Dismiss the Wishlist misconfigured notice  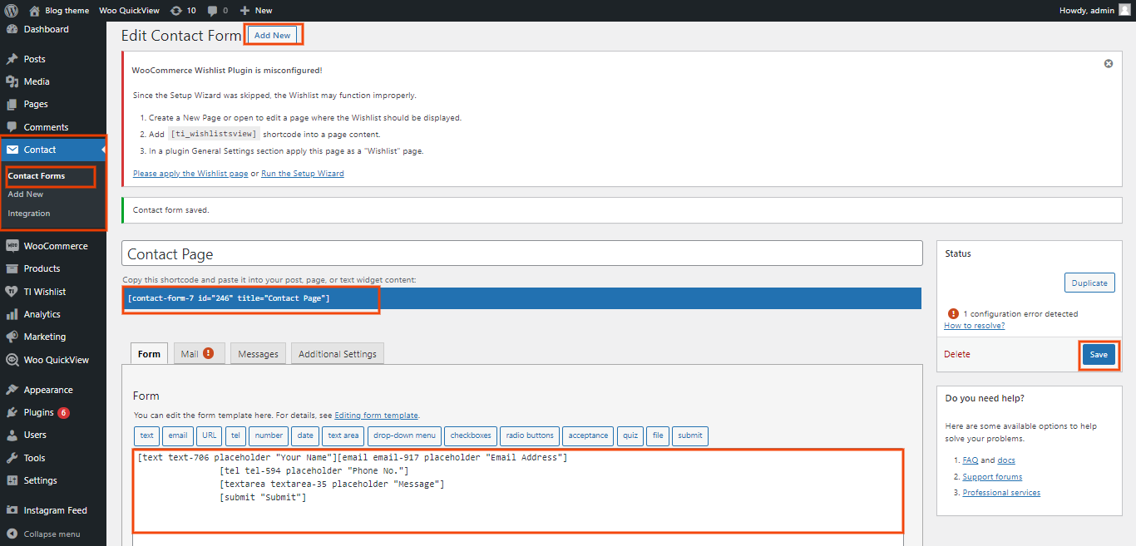click(1108, 64)
